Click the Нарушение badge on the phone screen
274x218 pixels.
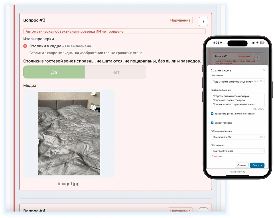(244, 57)
